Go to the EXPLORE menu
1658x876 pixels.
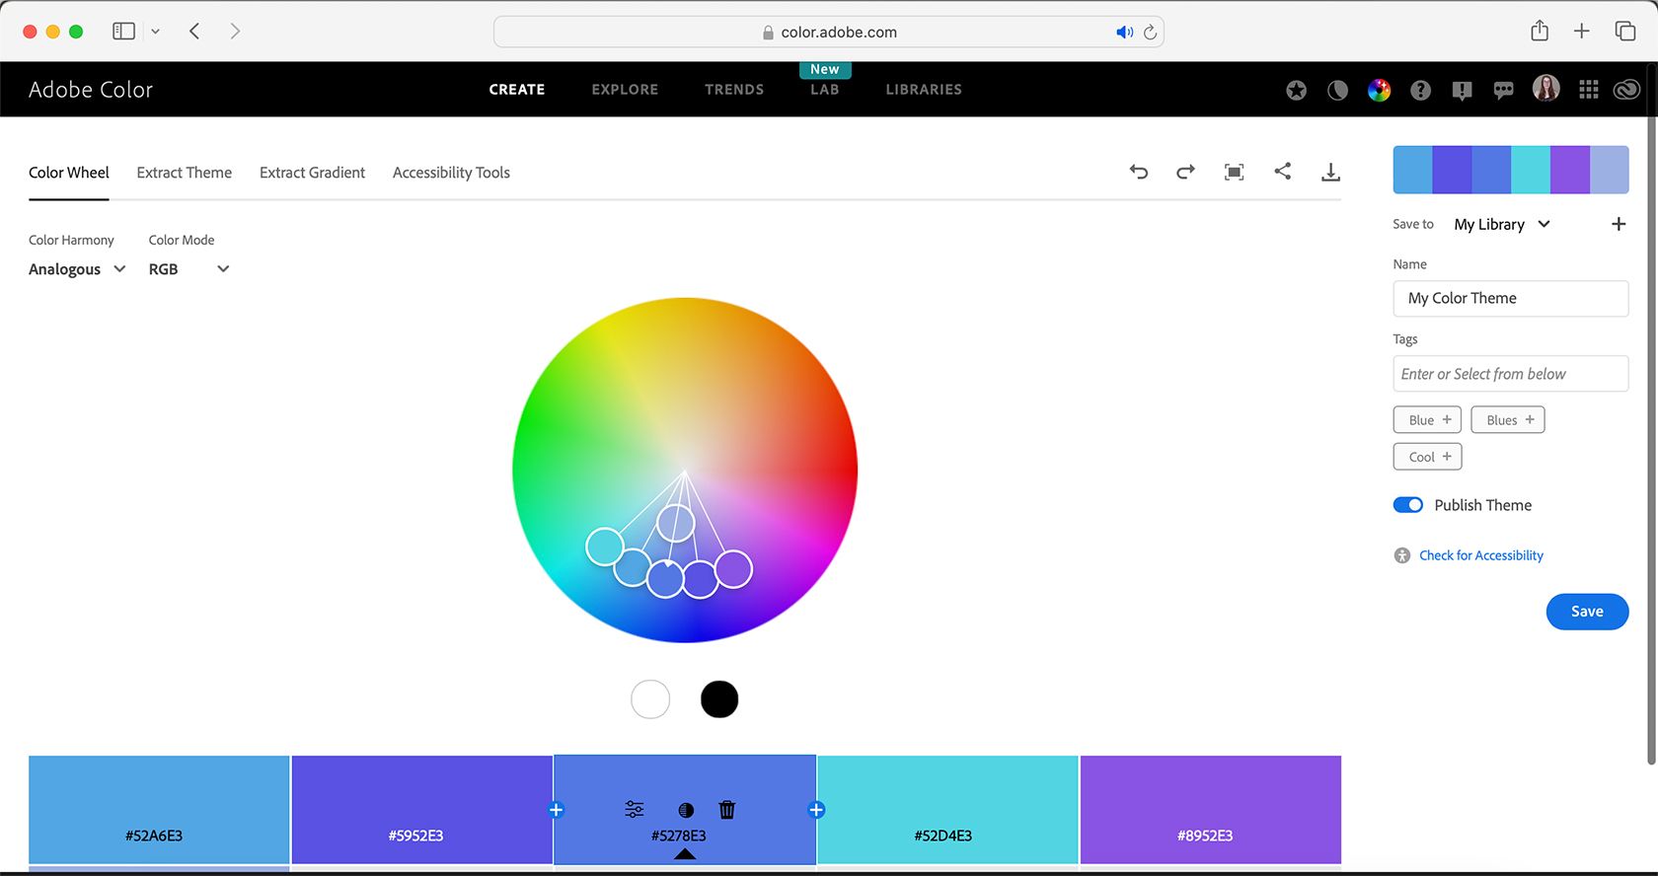click(625, 90)
